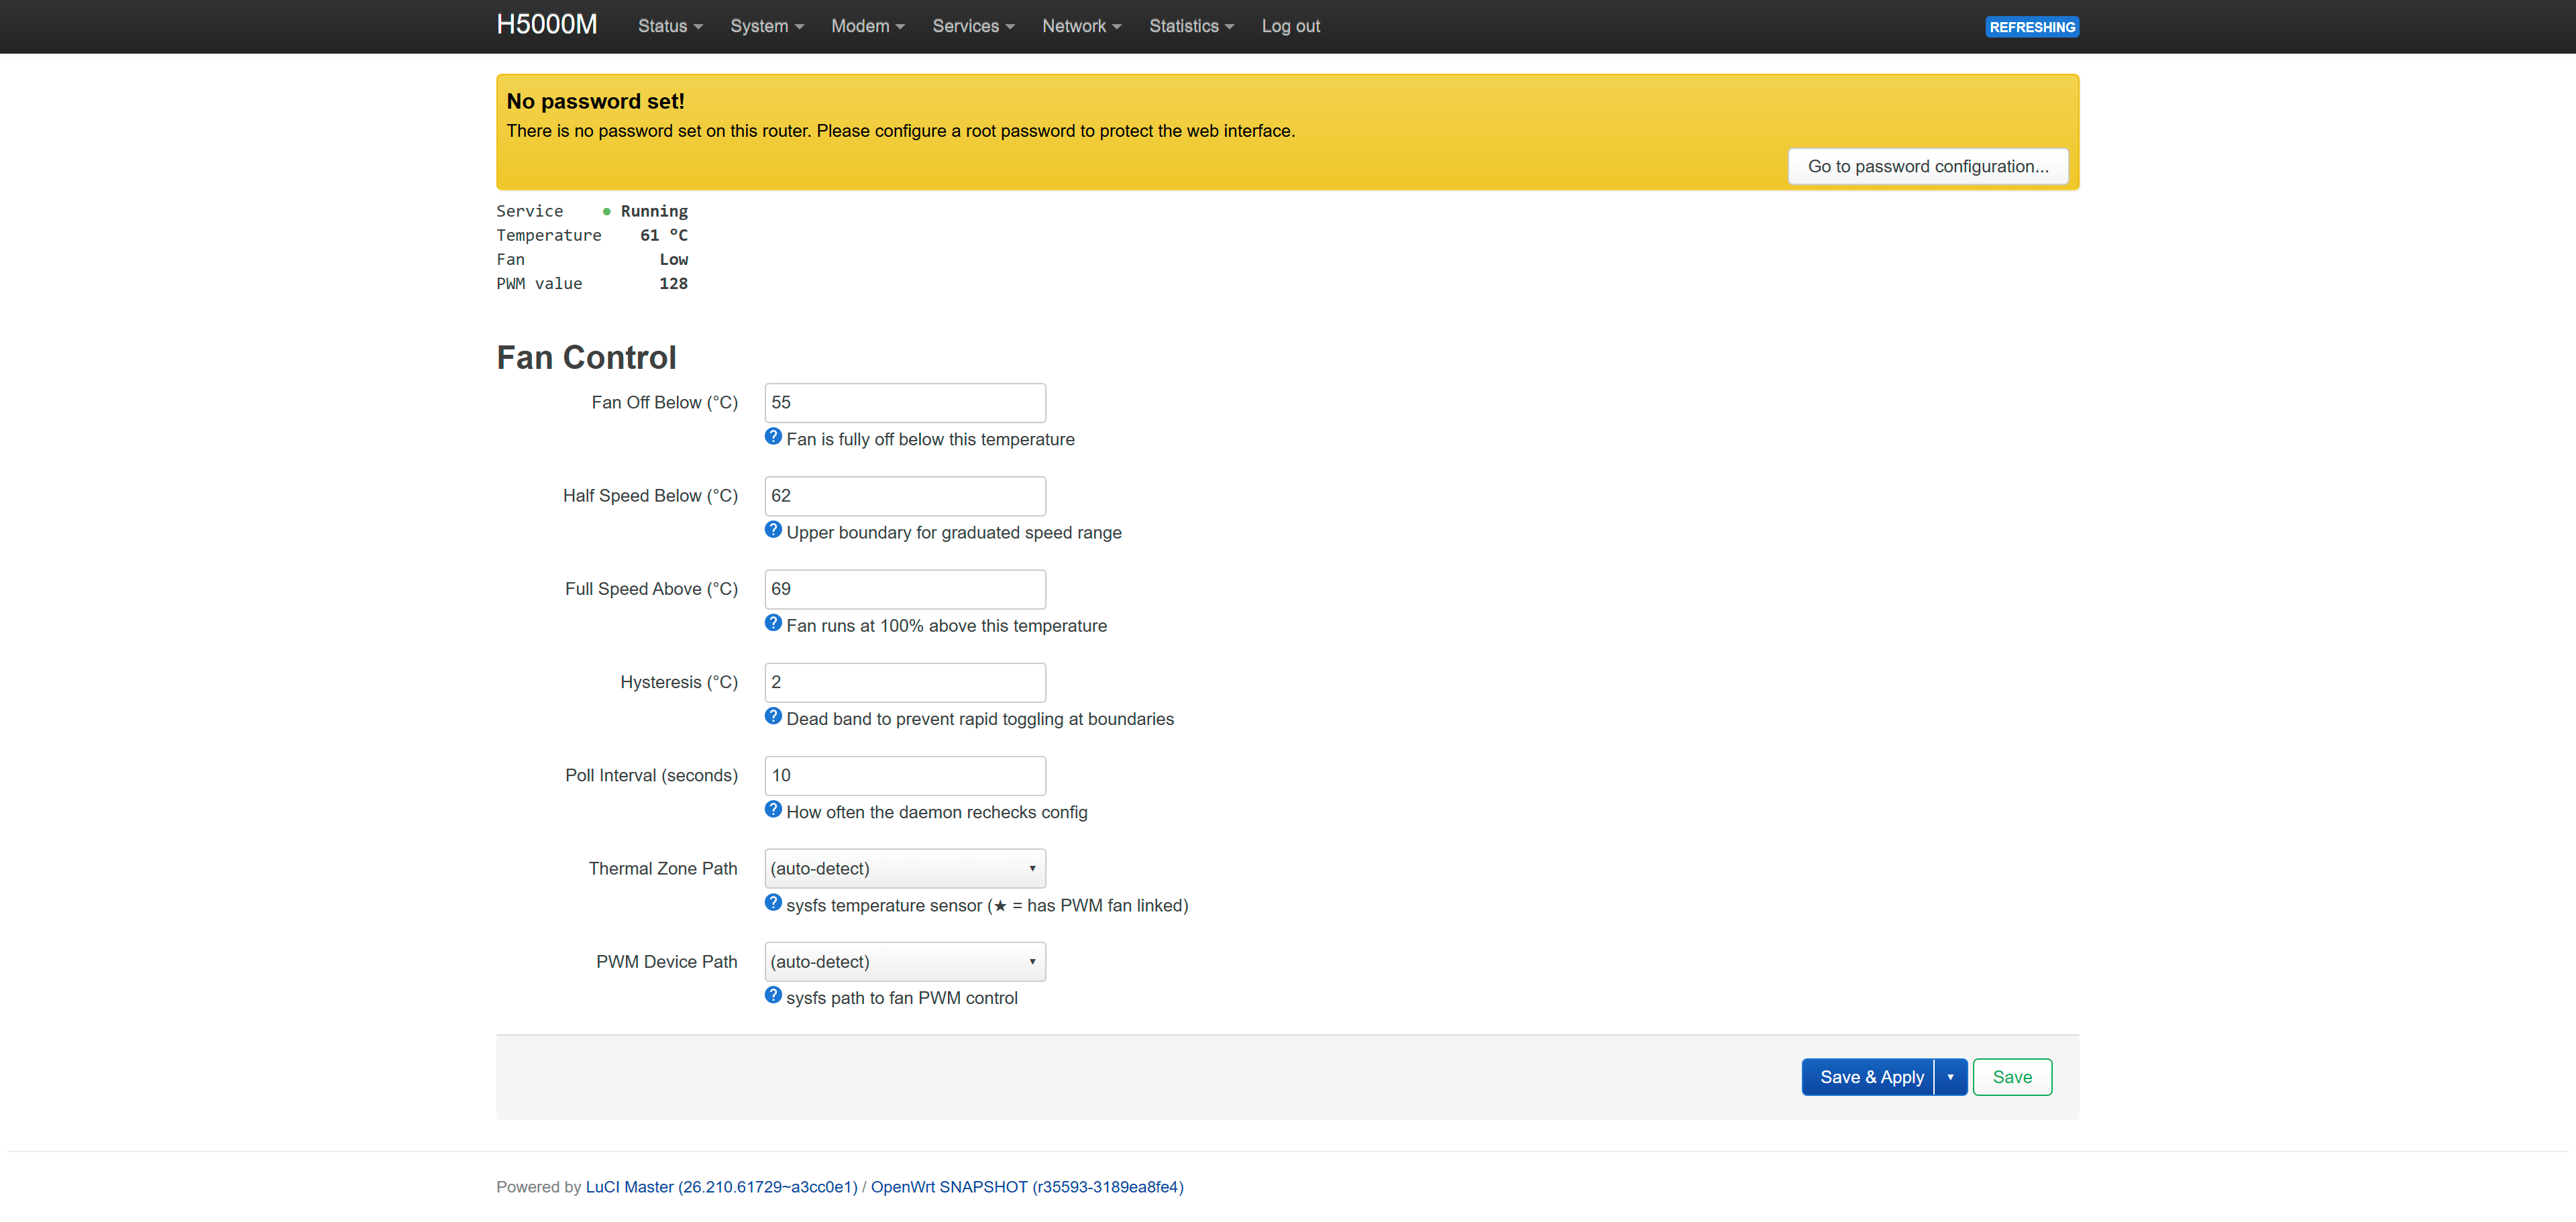Click help icon beside Upper boundary hint
Viewport: 2576px width, 1222px height.
pyautogui.click(x=773, y=530)
